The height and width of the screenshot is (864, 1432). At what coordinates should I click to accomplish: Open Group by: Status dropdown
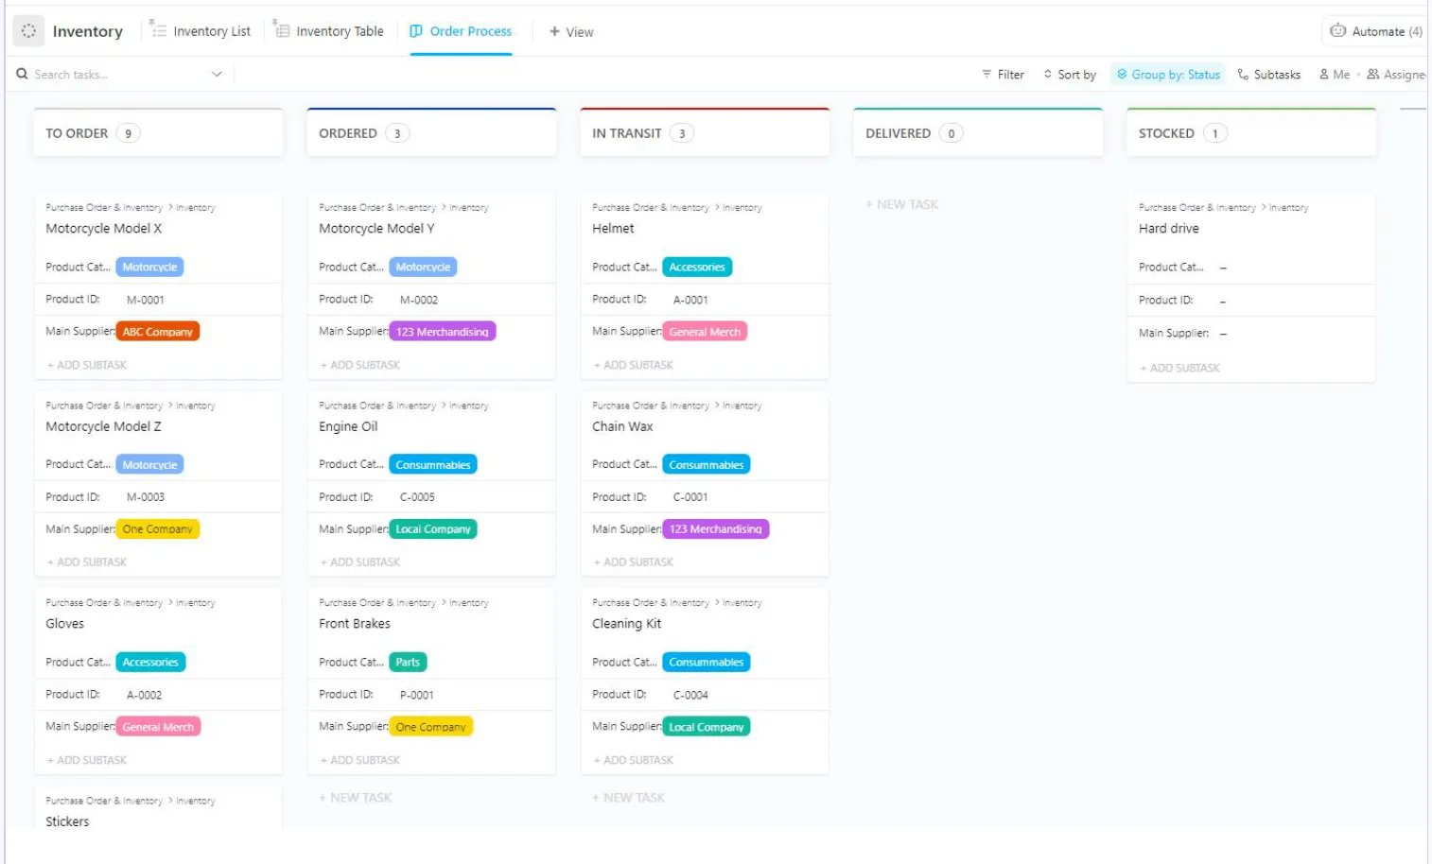click(1168, 74)
